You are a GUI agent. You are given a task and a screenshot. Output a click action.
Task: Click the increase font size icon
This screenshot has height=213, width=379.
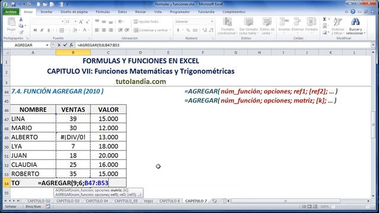[81, 22]
